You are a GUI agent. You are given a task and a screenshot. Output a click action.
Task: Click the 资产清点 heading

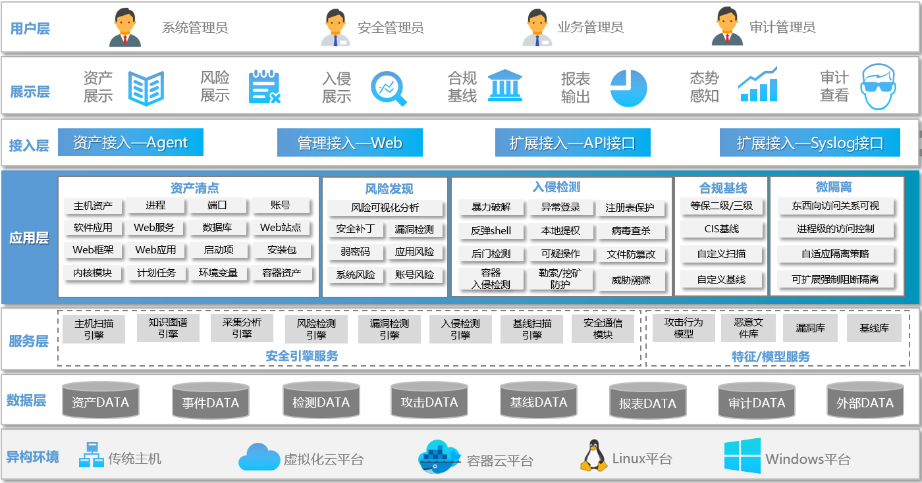(195, 188)
